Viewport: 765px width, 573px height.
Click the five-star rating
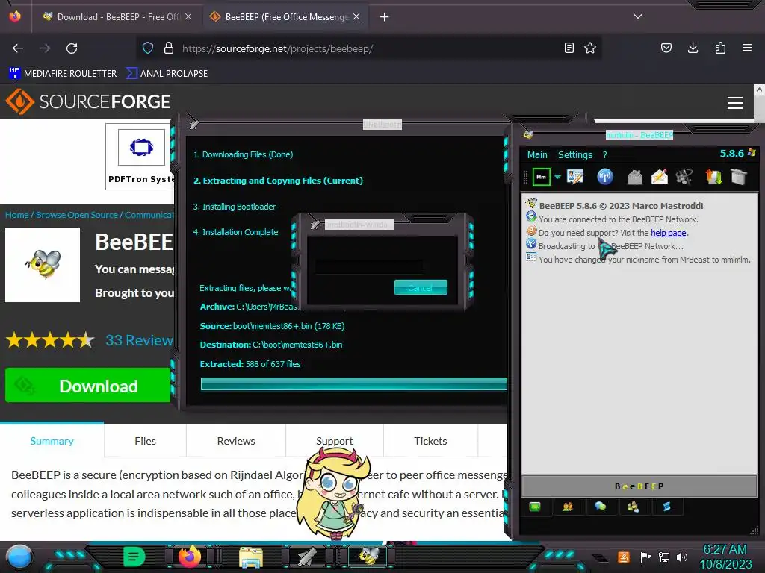pos(50,340)
